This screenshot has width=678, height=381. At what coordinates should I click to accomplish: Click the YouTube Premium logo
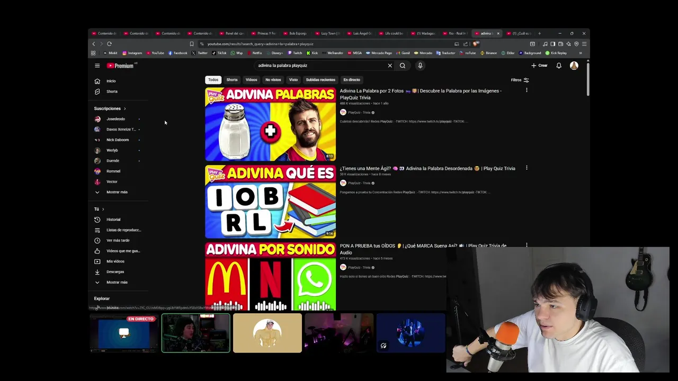coord(121,66)
